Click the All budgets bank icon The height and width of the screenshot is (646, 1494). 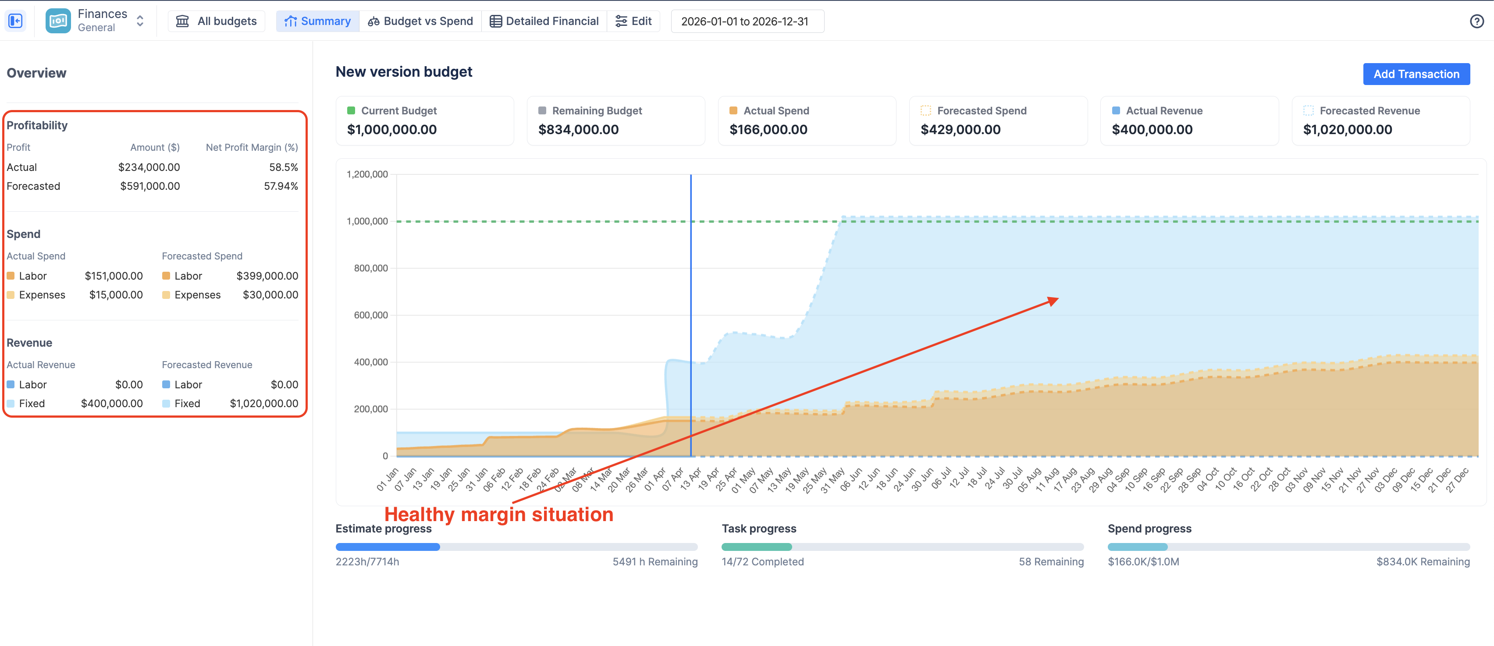[183, 21]
